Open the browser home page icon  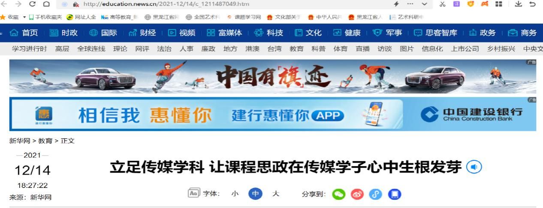click(46, 4)
